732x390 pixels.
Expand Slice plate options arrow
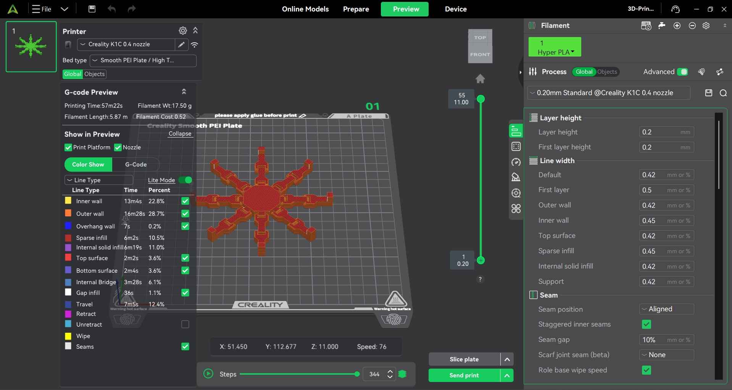[x=507, y=359]
